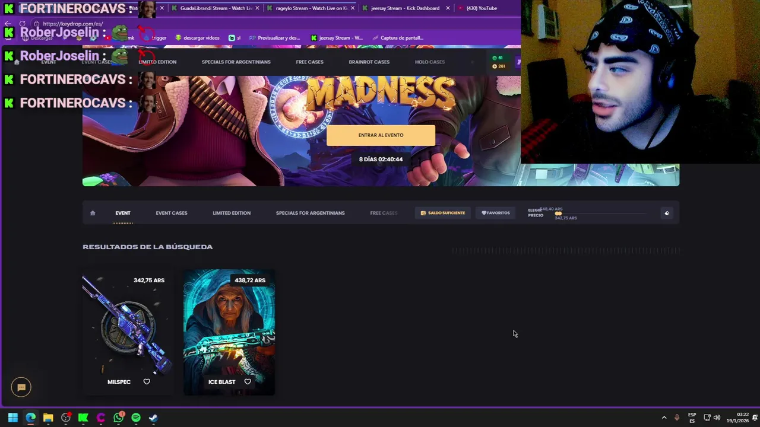760x427 pixels.
Task: Toggle the FAVORITOS filter
Action: [x=496, y=213]
